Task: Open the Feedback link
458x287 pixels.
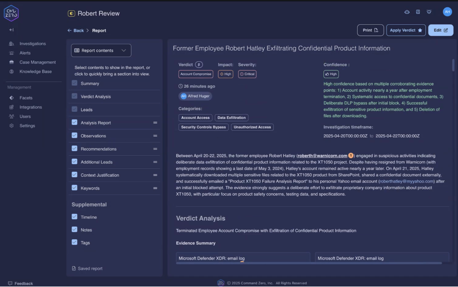Action: click(21, 283)
